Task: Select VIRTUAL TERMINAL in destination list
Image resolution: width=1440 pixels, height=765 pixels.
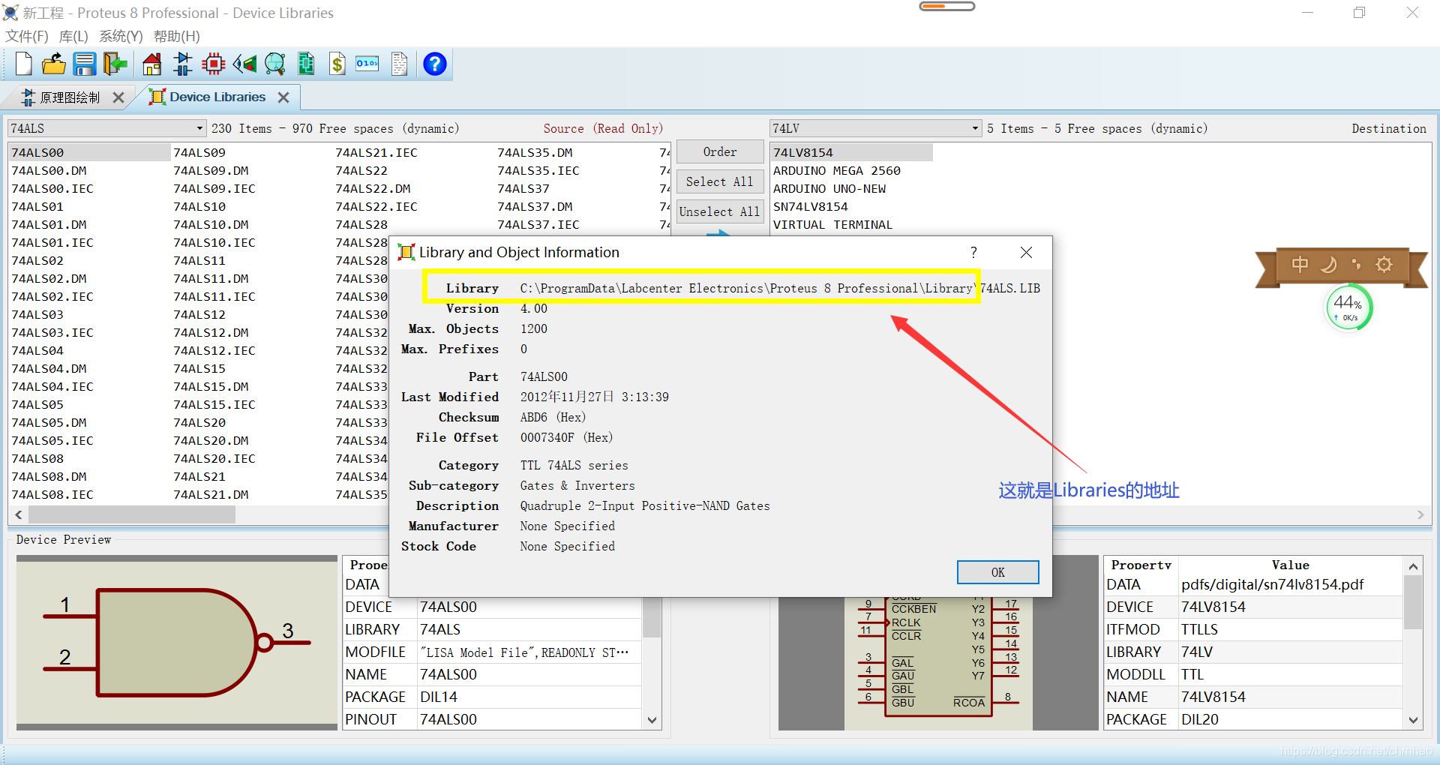Action: (x=833, y=224)
